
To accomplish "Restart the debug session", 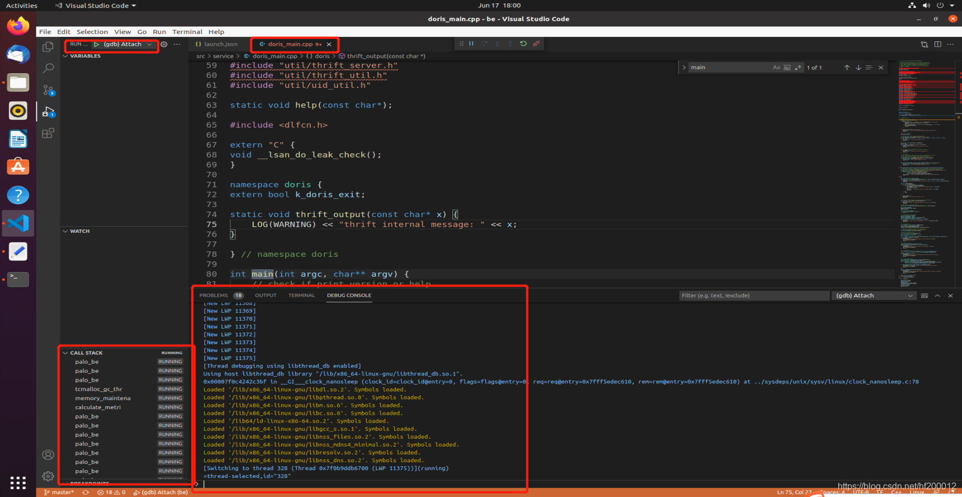I will [523, 44].
